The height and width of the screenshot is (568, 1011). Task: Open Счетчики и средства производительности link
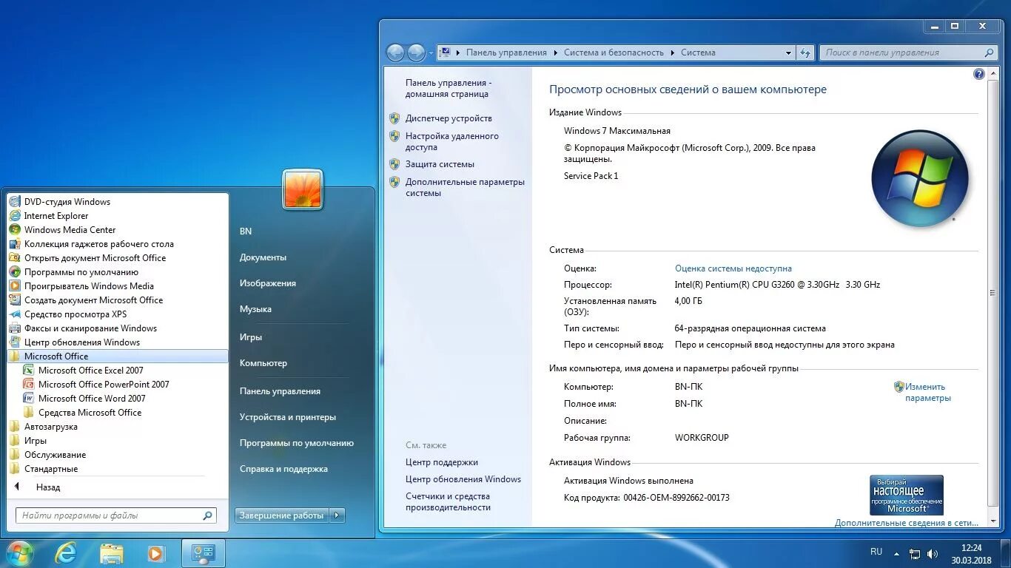(x=448, y=502)
